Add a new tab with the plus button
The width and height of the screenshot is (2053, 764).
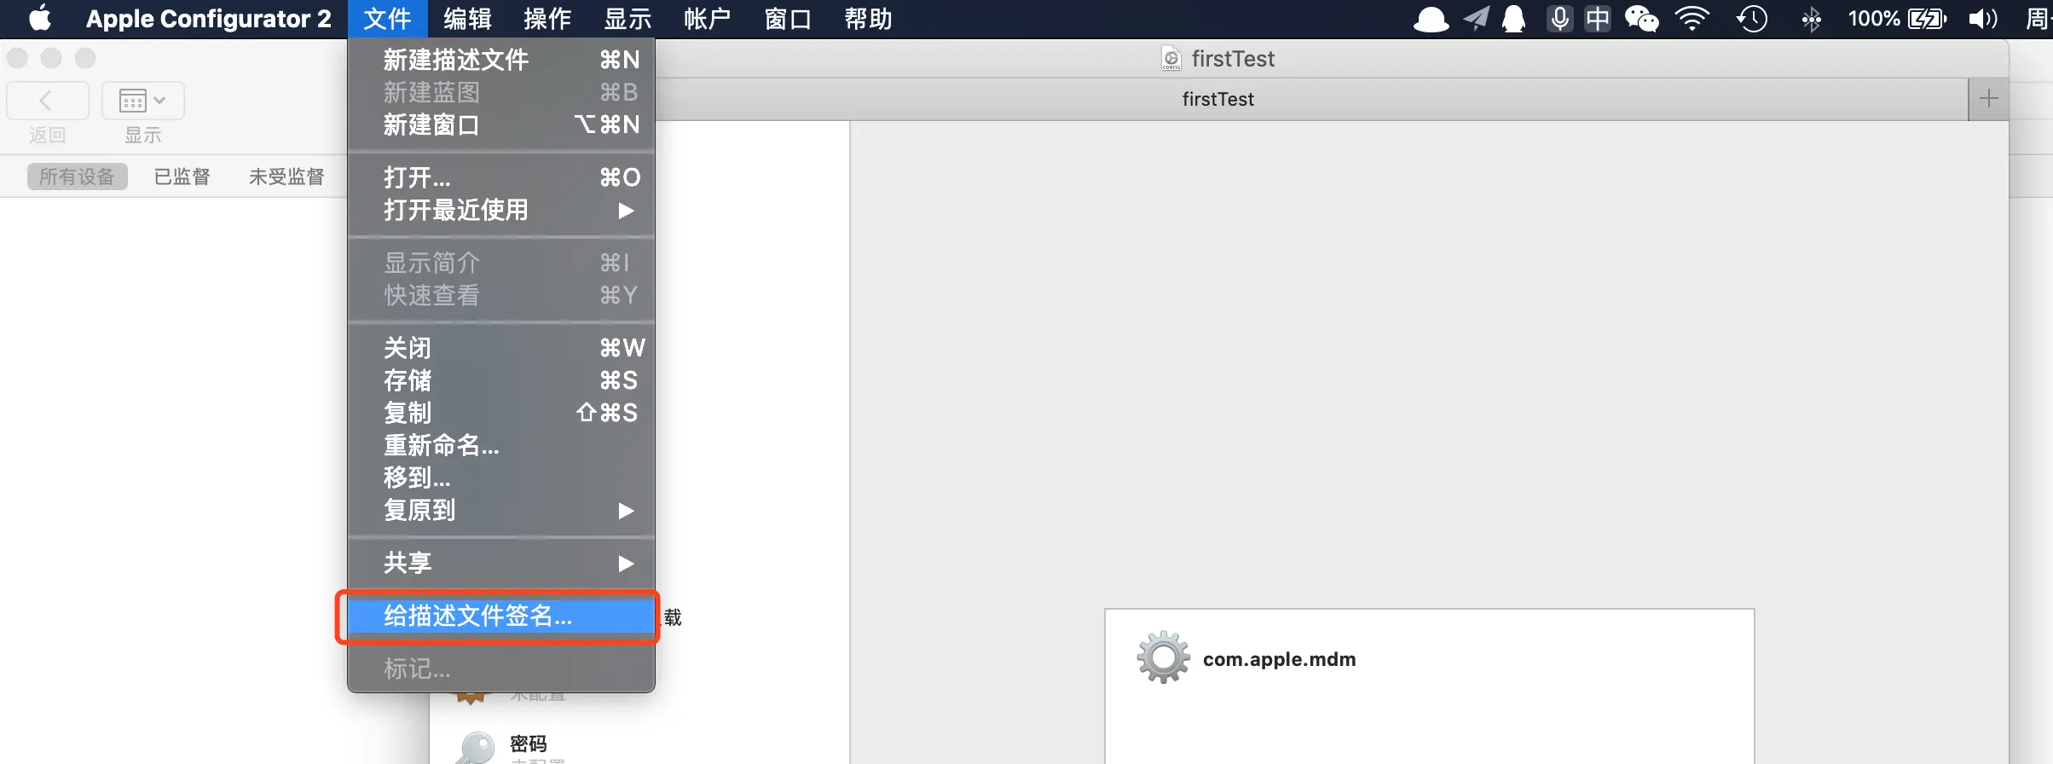(1988, 99)
